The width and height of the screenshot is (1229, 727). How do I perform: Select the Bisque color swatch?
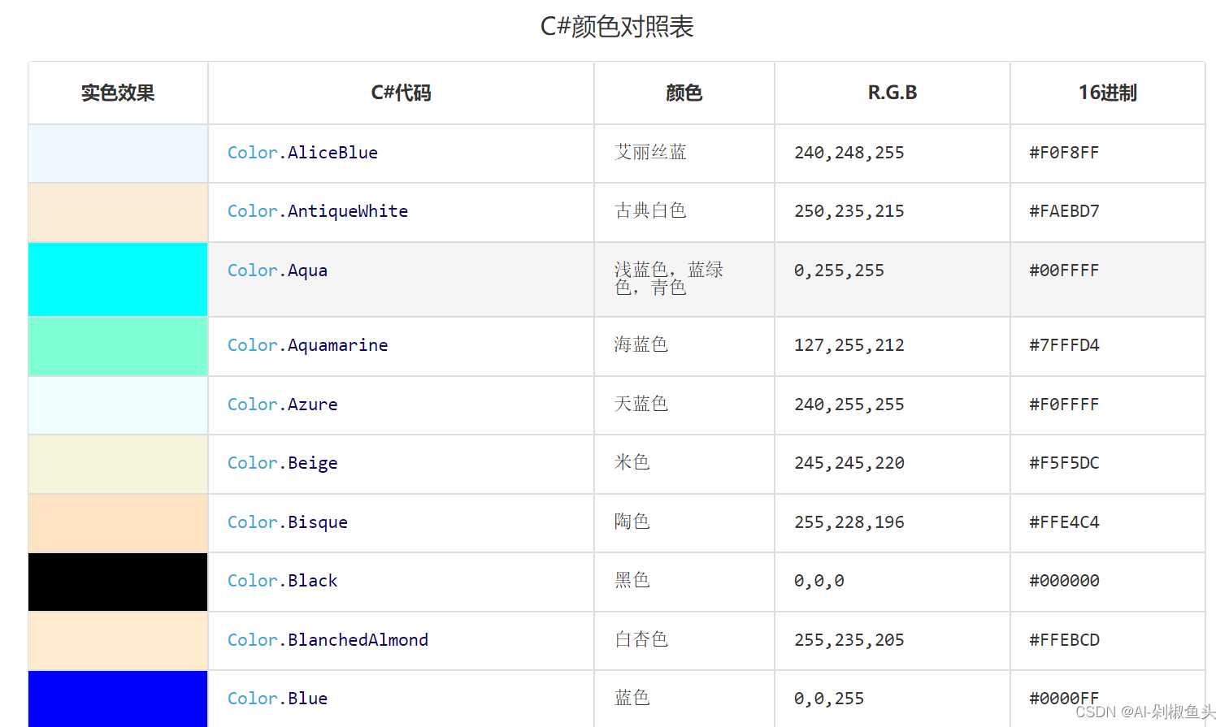tap(117, 522)
